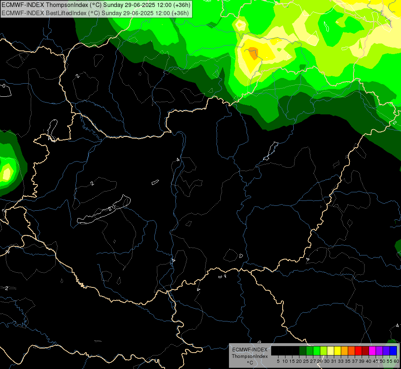Viewport: 401px width, 369px height.
Task: Select the yellow 31-33 legend swatch
Action: point(338,351)
